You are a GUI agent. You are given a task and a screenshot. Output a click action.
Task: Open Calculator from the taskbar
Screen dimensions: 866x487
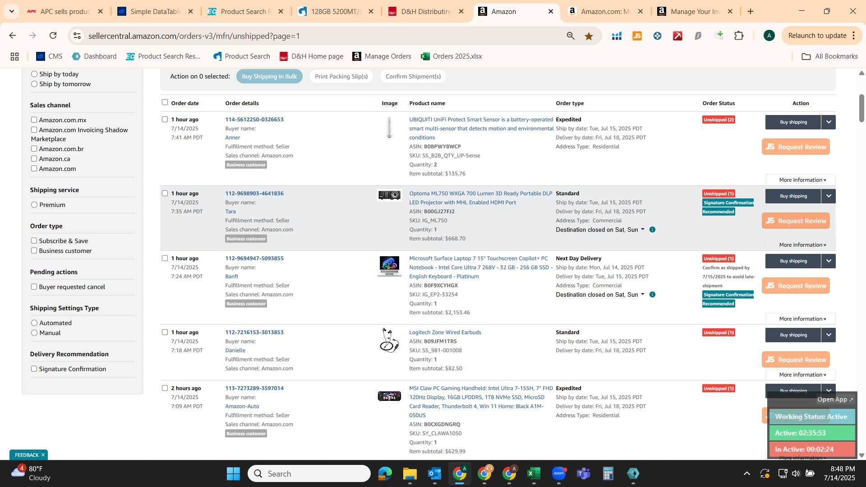coord(608,473)
